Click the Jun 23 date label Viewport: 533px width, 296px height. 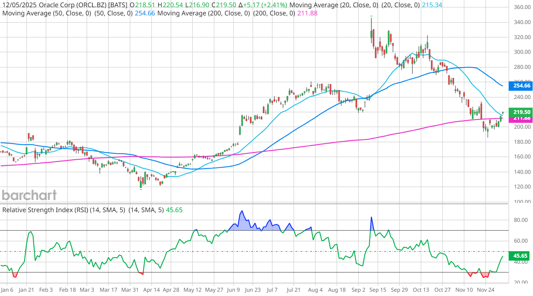pos(253,290)
